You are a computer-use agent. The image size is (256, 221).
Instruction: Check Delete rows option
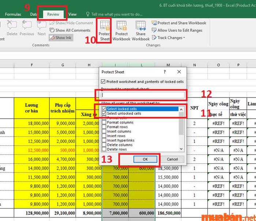(104, 149)
